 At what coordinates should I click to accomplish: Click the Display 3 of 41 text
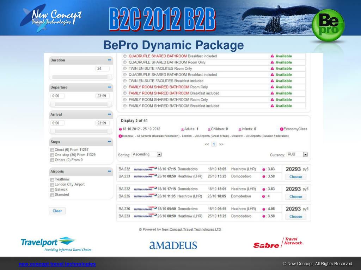pyautogui.click(x=134, y=121)
